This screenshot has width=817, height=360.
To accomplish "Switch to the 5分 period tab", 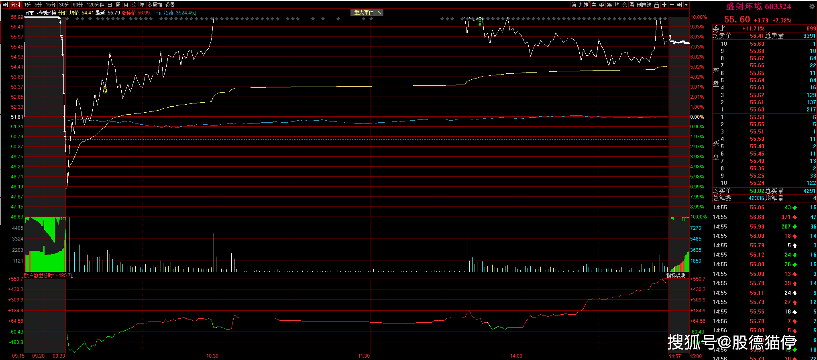I will click(38, 5).
